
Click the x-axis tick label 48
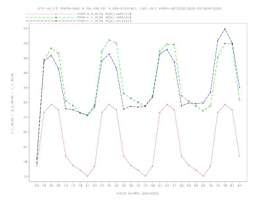point(153,185)
